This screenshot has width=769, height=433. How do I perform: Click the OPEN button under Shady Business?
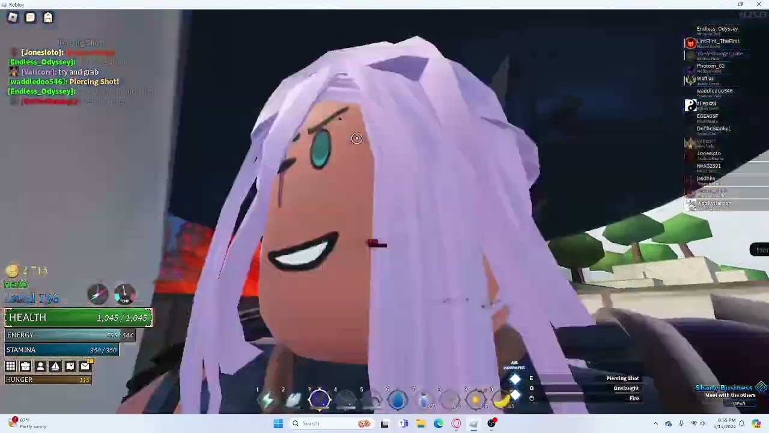click(x=739, y=404)
